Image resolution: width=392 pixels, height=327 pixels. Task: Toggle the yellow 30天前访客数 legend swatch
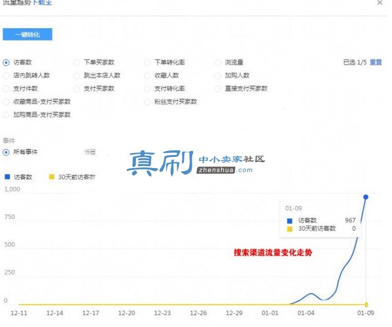[52, 177]
